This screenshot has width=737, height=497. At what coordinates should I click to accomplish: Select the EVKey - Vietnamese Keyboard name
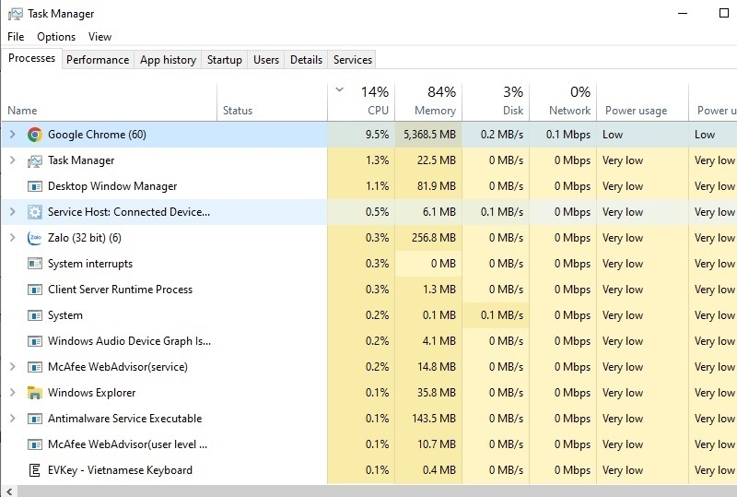120,470
